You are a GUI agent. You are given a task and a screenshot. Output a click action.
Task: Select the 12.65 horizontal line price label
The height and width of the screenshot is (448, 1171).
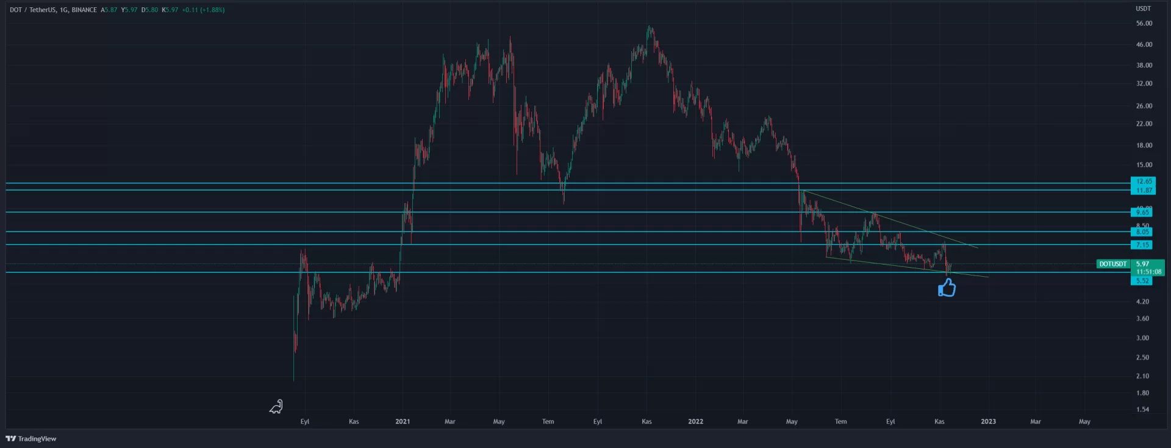click(1144, 181)
